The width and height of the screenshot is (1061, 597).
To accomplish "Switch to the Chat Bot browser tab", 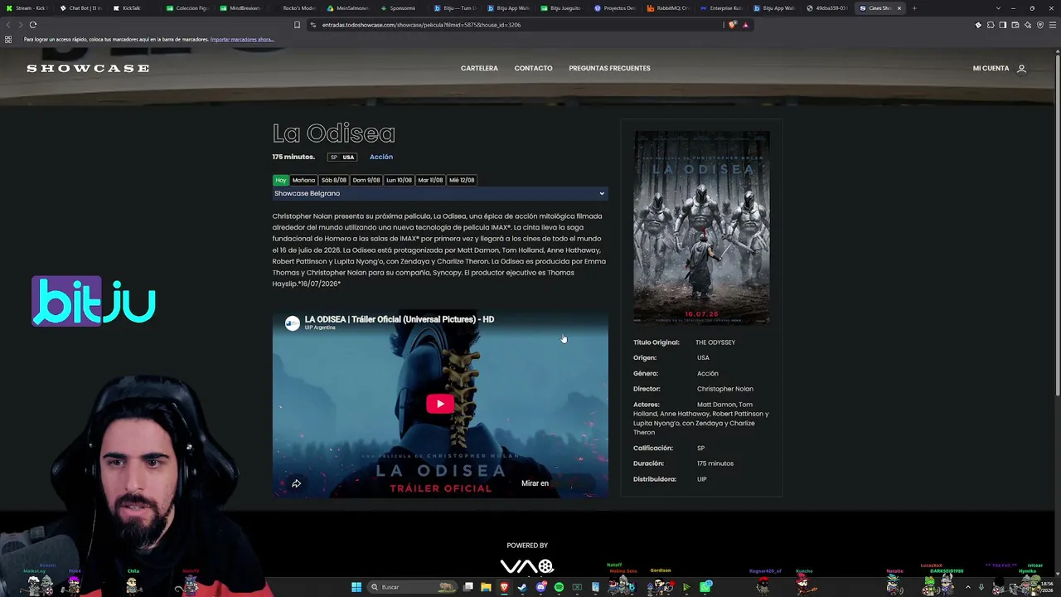I will tap(80, 8).
